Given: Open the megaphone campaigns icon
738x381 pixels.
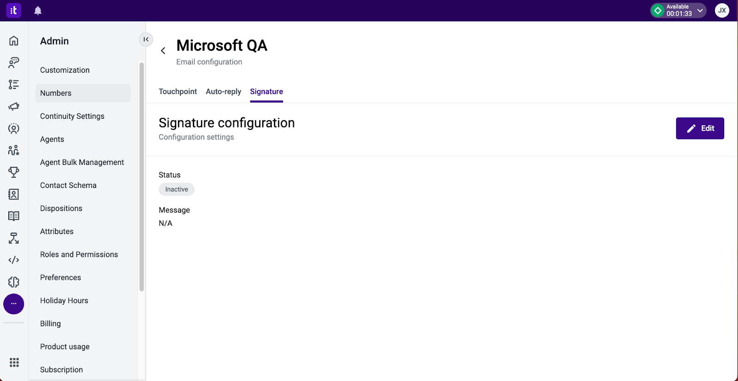Looking at the screenshot, I should pyautogui.click(x=14, y=106).
